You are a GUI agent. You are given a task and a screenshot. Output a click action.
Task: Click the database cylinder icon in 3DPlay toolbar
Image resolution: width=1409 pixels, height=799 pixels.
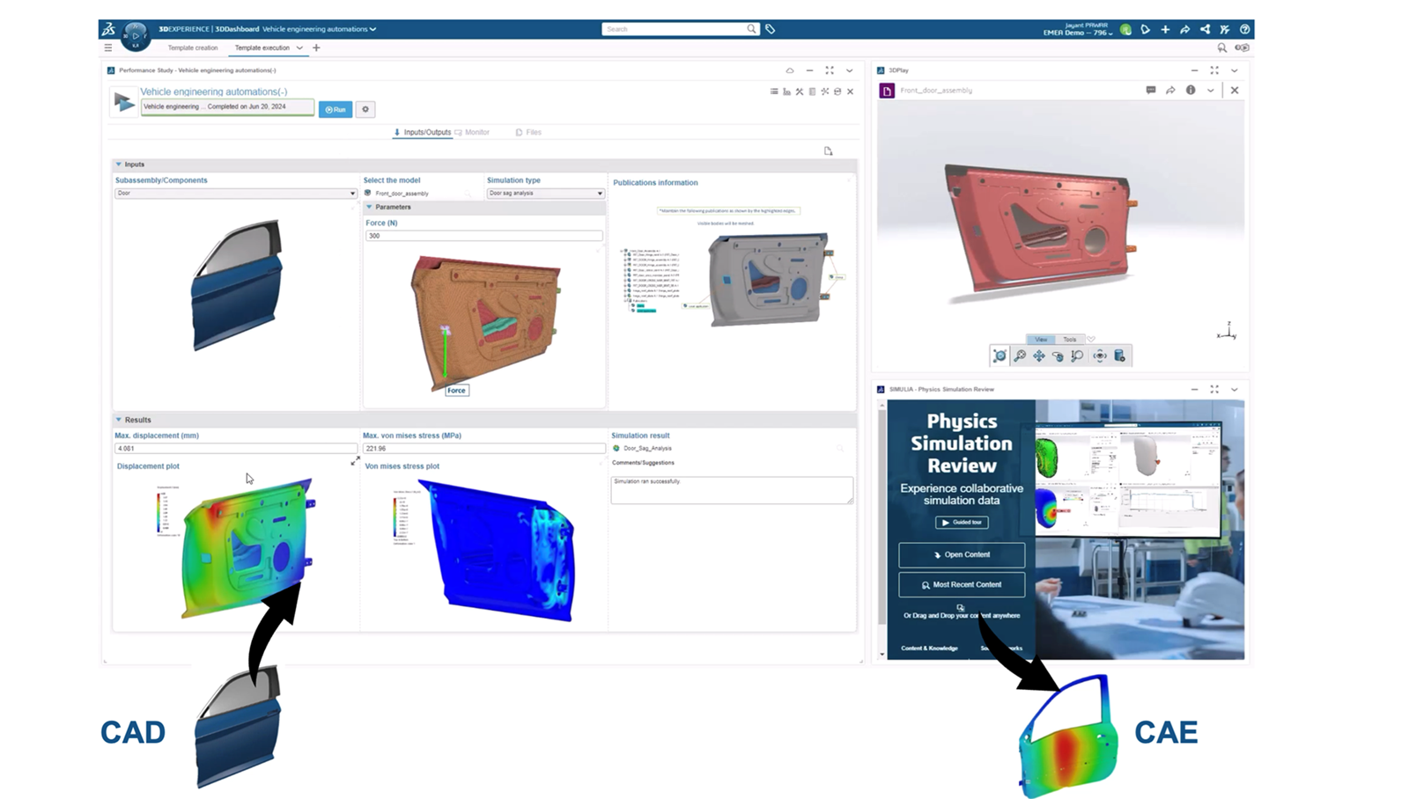coord(1119,356)
